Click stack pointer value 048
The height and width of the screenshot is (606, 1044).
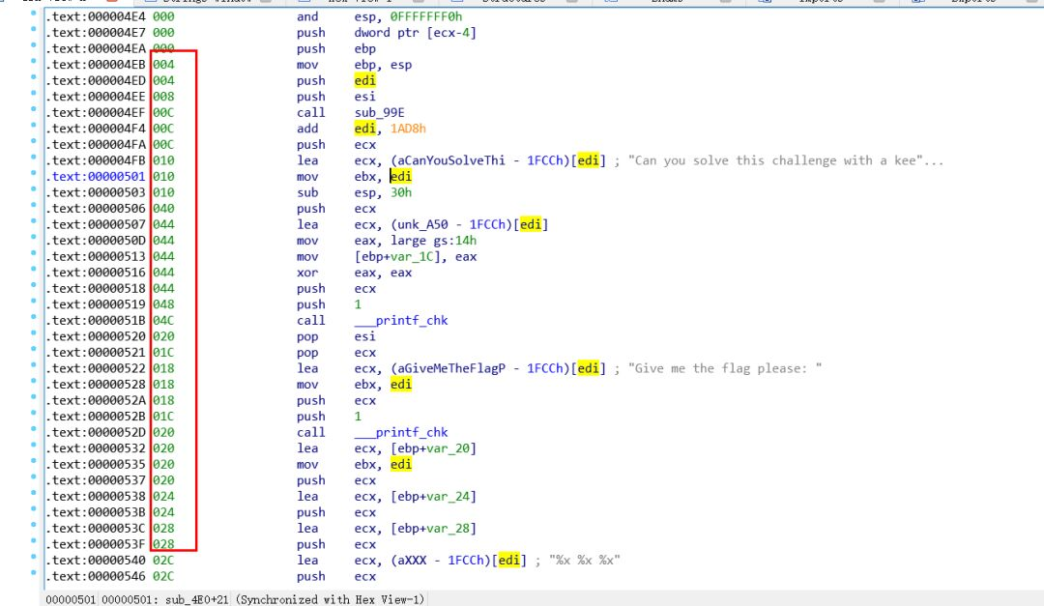[163, 304]
